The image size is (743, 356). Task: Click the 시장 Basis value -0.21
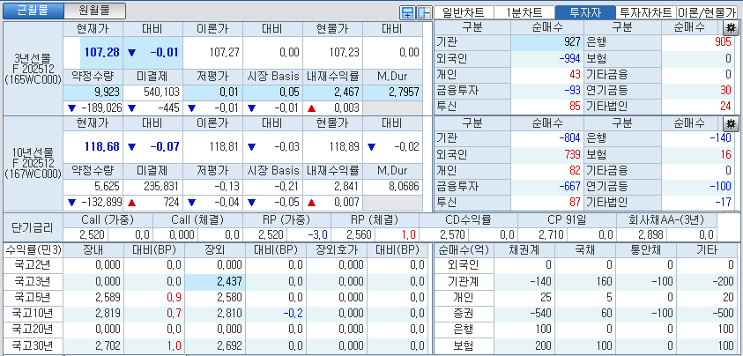[x=286, y=186]
